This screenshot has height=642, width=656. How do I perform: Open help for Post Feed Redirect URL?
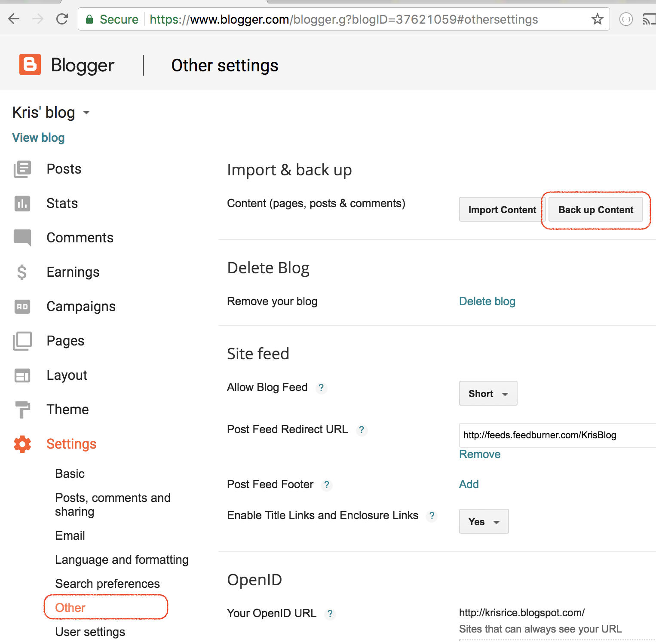(x=362, y=430)
